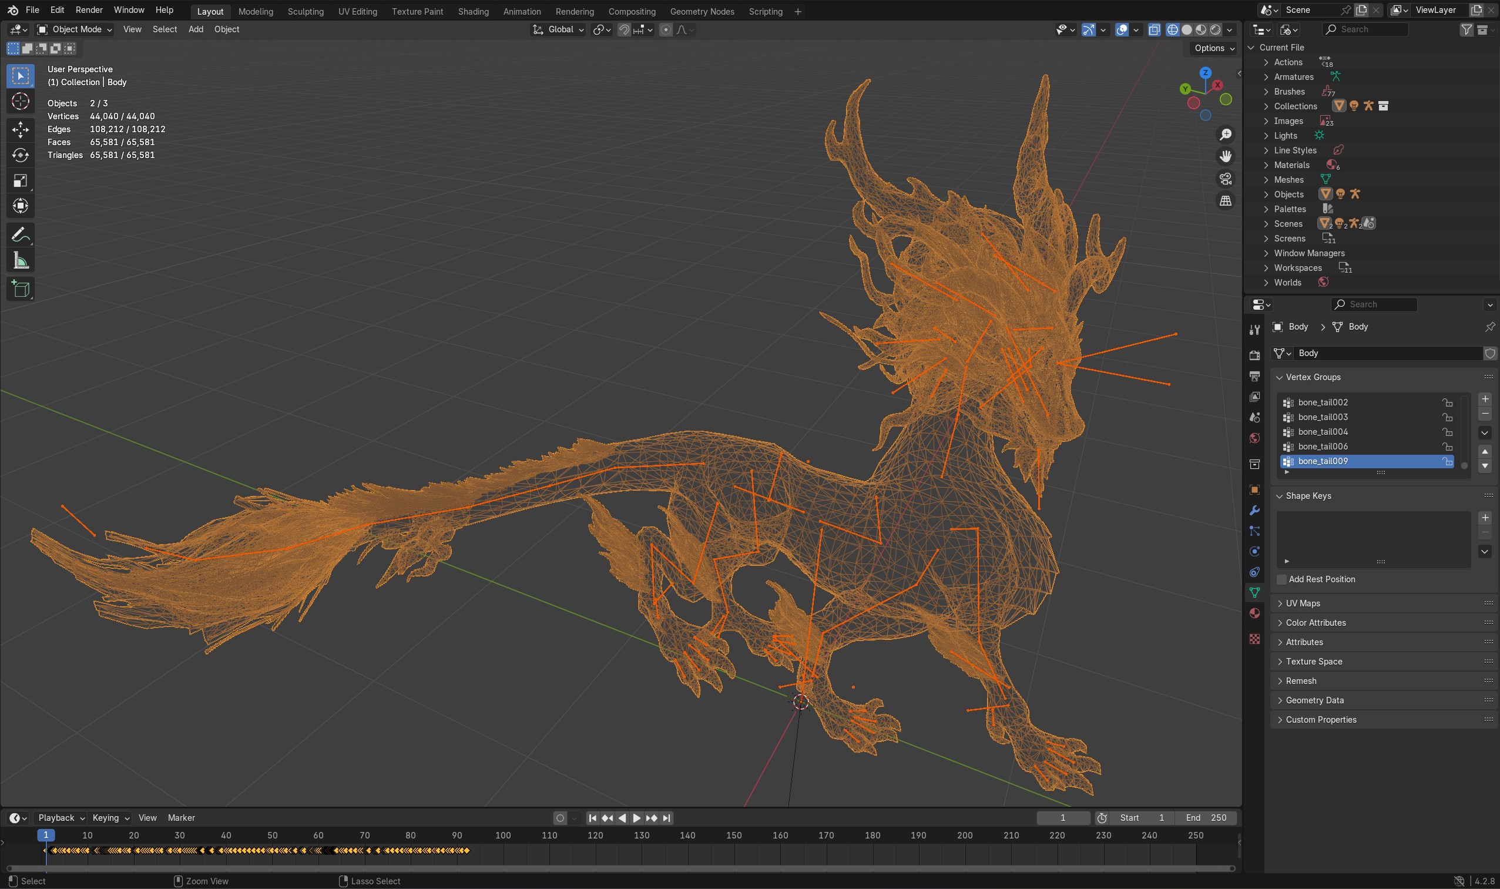Open the Modifiers properties tab
This screenshot has height=889, width=1500.
1254,511
